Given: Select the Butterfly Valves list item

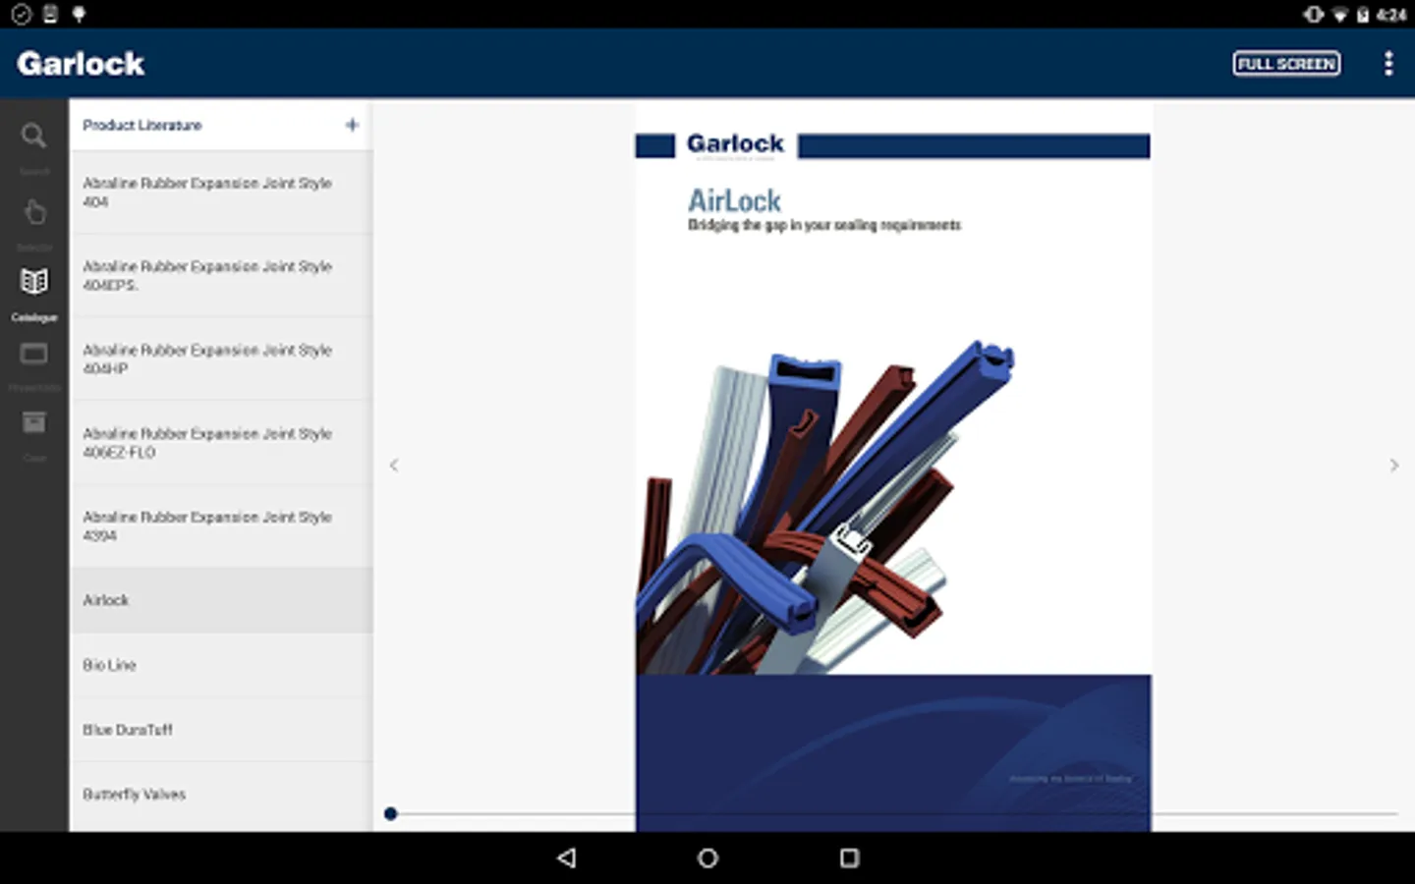Looking at the screenshot, I should (x=221, y=795).
